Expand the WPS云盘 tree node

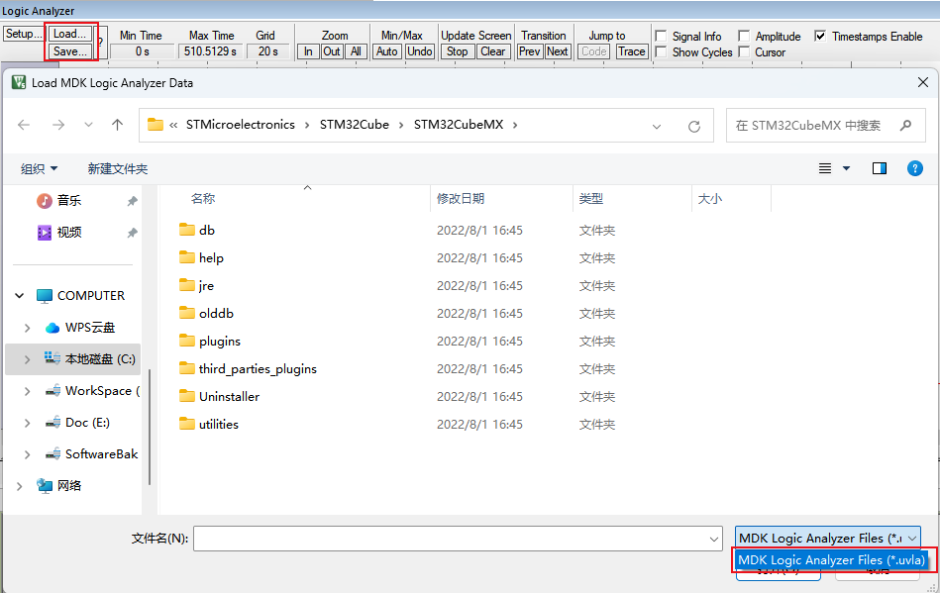pyautogui.click(x=27, y=328)
